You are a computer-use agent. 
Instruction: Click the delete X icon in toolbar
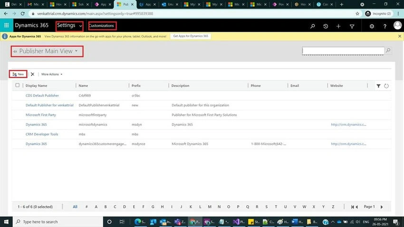[32, 74]
